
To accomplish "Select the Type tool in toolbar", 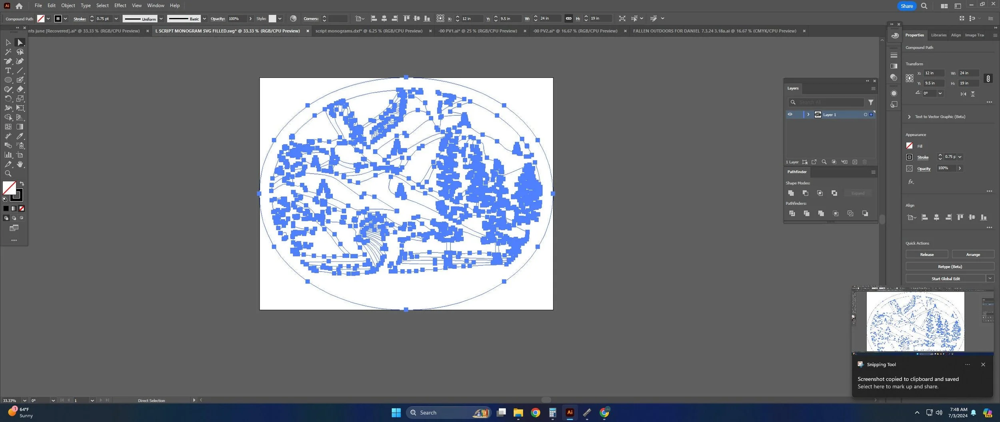I will click(x=8, y=70).
